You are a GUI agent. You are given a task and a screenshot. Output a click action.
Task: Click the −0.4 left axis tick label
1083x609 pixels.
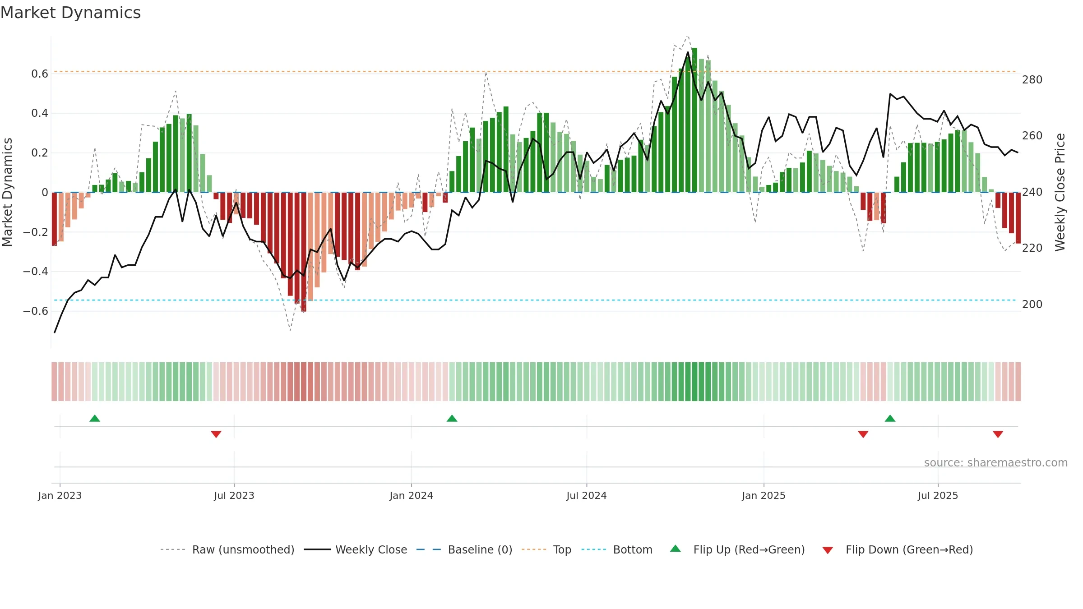36,272
